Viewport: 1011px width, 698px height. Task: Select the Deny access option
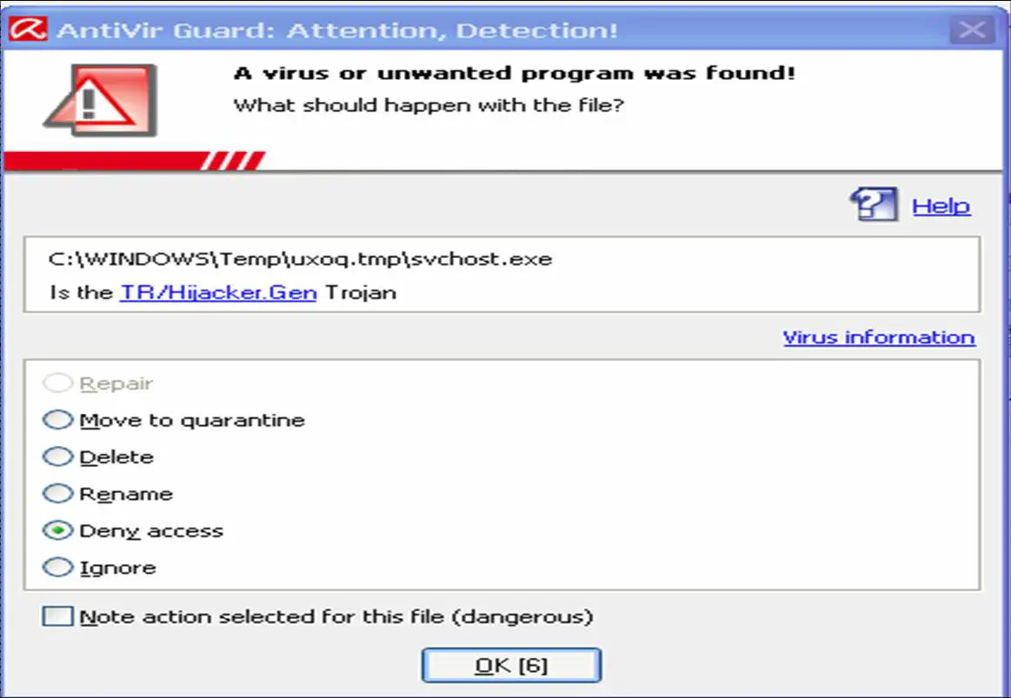57,529
